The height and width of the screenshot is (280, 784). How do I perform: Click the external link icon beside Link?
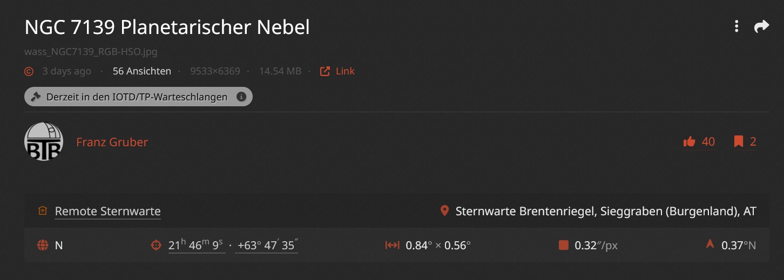tap(325, 71)
